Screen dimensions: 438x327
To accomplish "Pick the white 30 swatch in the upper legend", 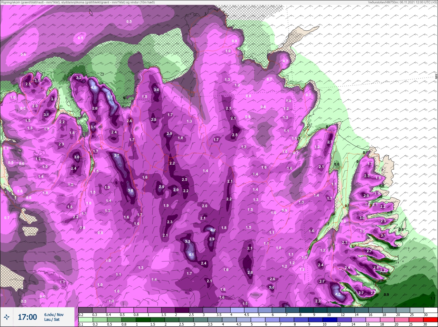I will (430, 310).
